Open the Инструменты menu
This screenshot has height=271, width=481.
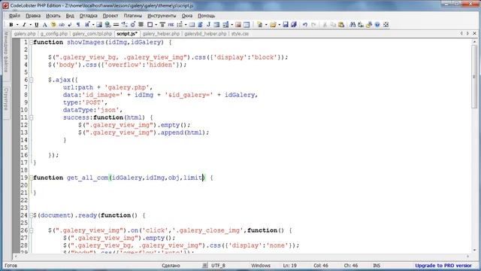(162, 15)
